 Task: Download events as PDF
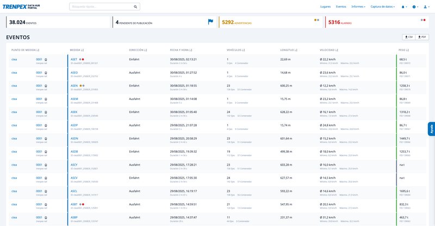422,37
